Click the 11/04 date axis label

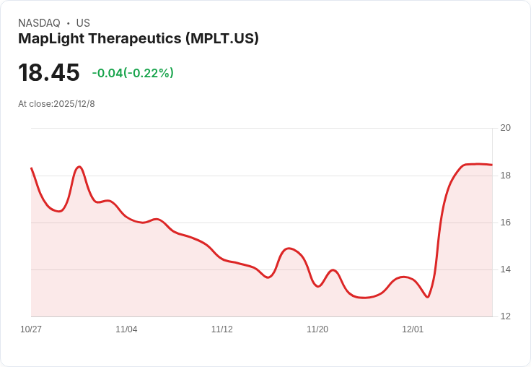pyautogui.click(x=126, y=329)
